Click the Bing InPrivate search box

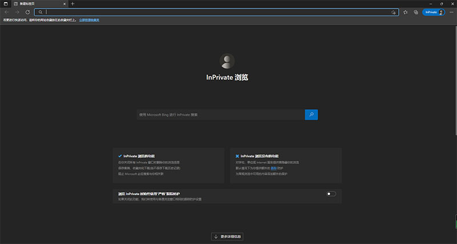pos(221,114)
